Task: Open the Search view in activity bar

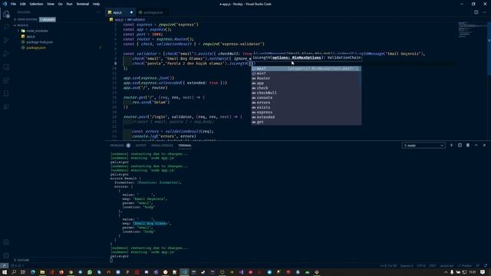Action: (x=6, y=27)
